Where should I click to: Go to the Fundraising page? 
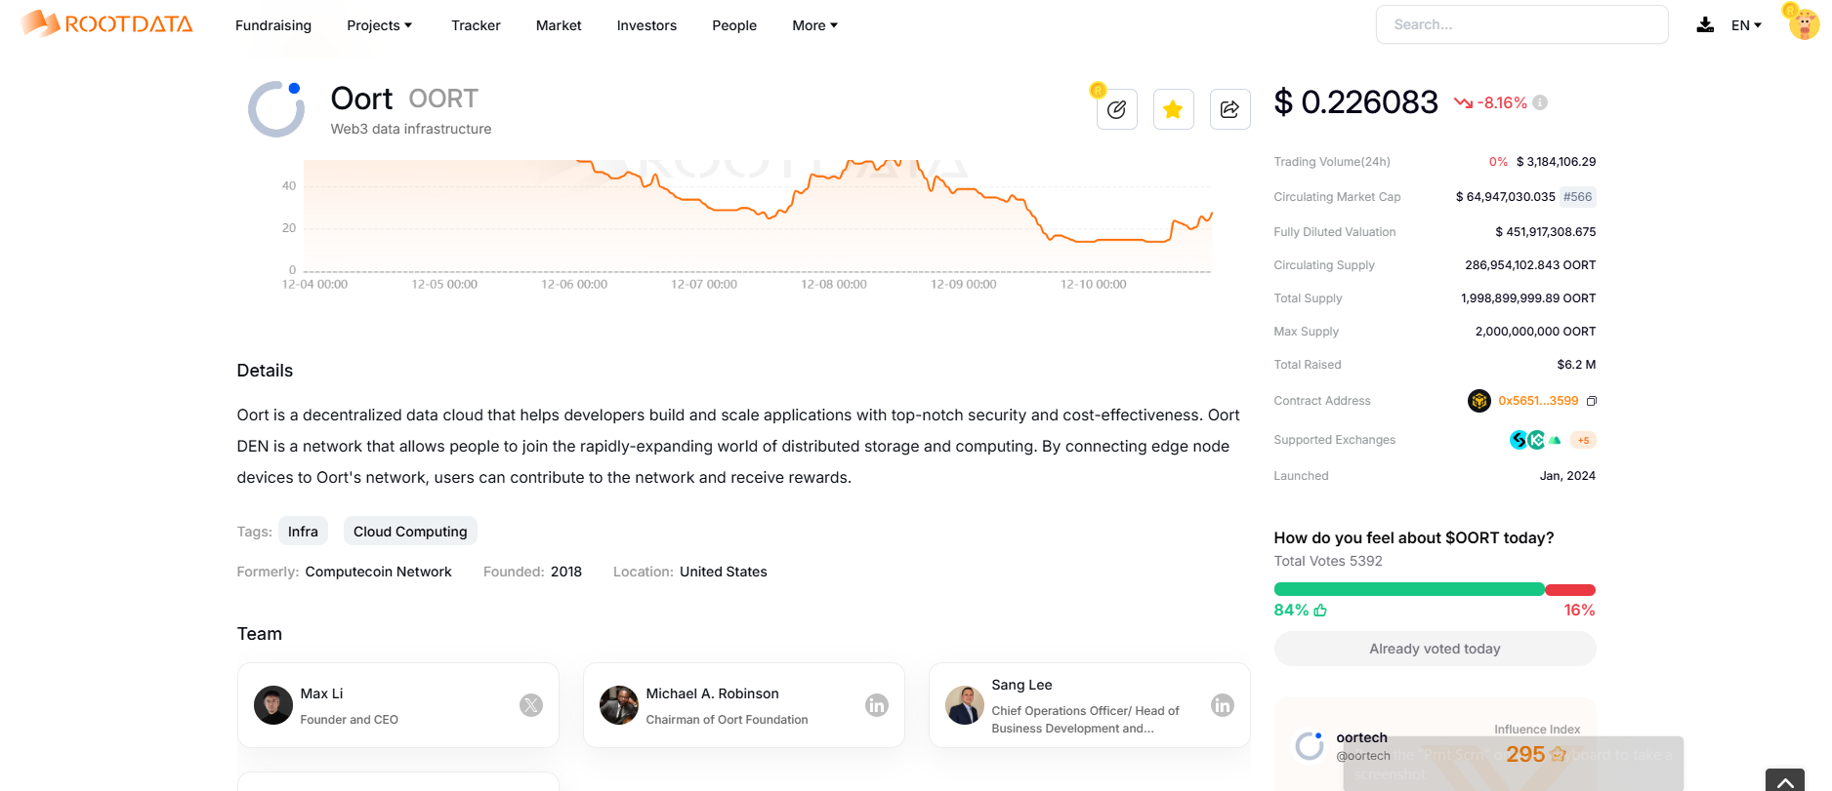(273, 25)
